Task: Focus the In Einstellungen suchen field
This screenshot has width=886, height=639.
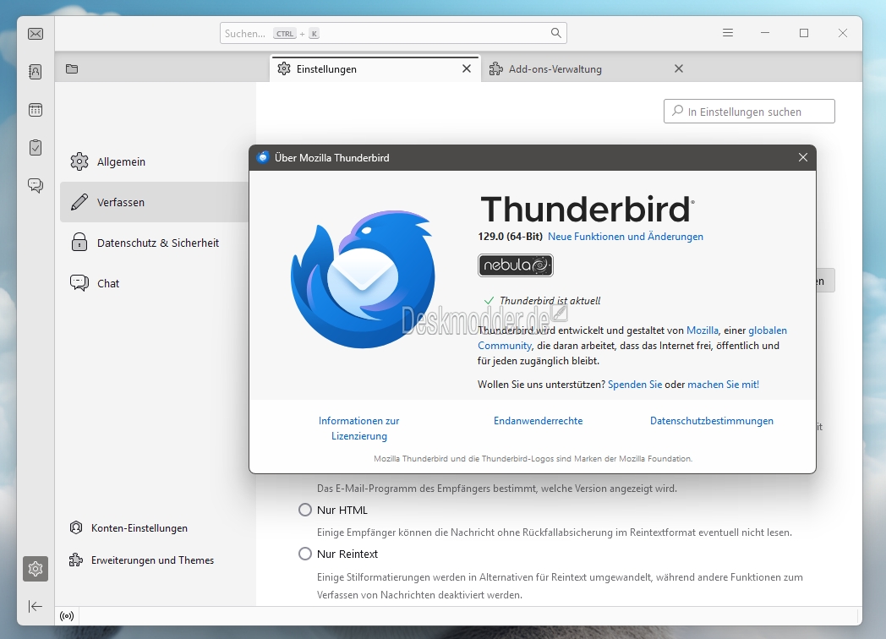Action: tap(749, 112)
